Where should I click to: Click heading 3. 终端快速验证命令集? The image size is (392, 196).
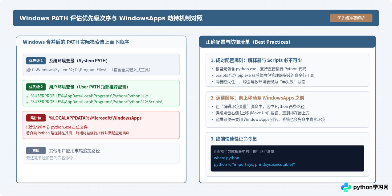tap(234, 139)
